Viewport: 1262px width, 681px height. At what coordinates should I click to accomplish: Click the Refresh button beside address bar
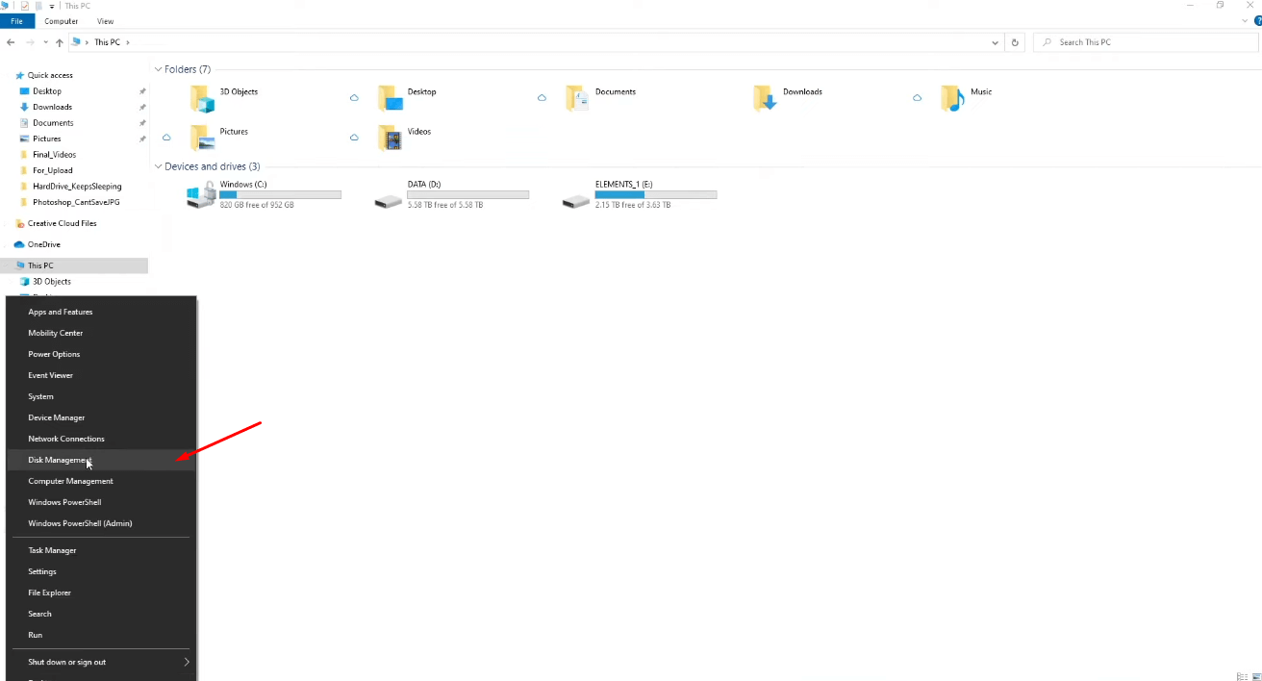pos(1015,42)
